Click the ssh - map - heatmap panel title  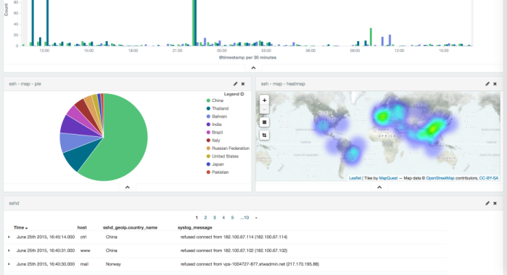pyautogui.click(x=283, y=84)
